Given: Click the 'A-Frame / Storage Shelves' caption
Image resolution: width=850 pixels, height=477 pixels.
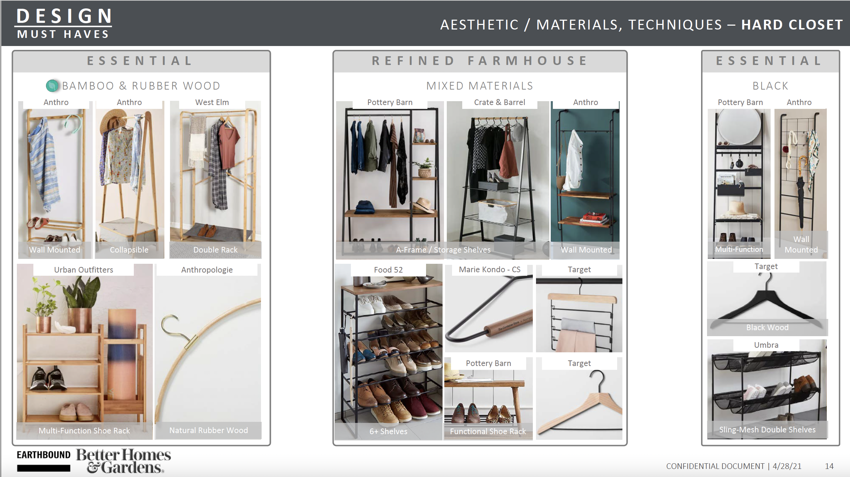Looking at the screenshot, I should click(443, 250).
